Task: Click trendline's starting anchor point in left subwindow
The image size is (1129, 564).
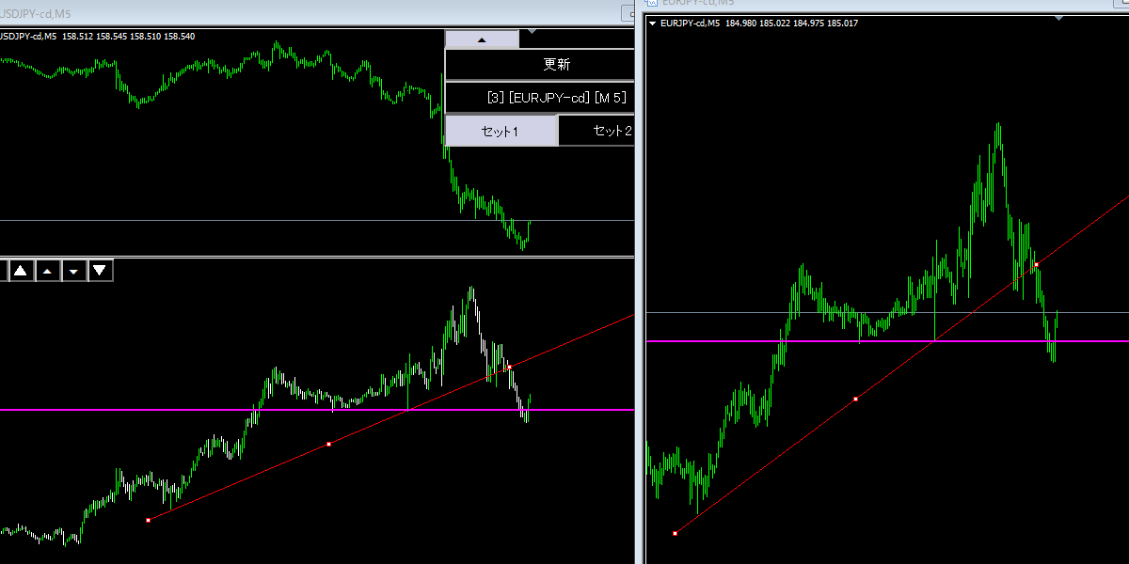Action: [x=149, y=520]
